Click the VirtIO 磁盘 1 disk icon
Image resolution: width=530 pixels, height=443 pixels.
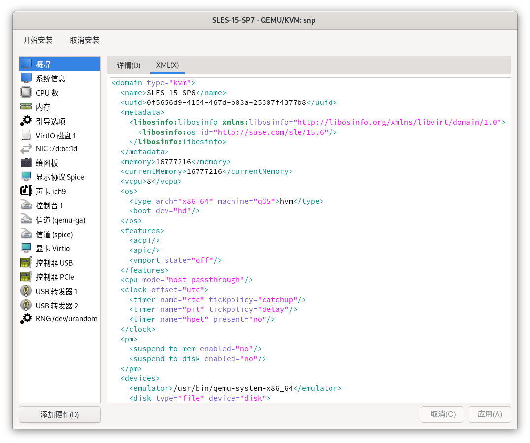[x=26, y=136]
